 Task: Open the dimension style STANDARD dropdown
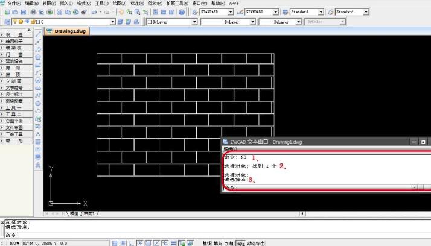coord(276,12)
